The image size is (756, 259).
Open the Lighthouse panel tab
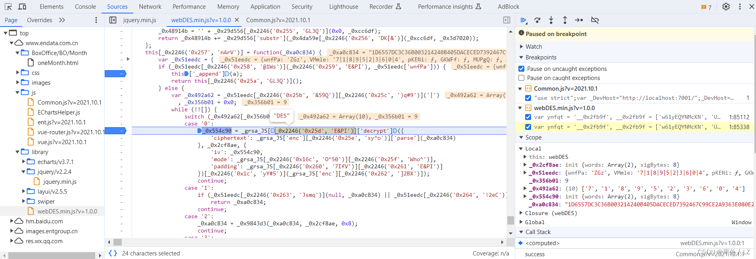click(x=343, y=7)
